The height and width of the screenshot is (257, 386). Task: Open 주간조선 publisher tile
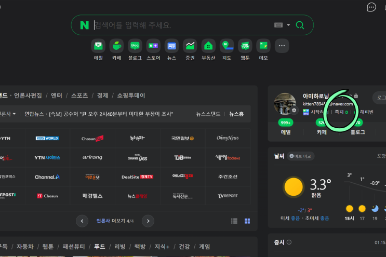(228, 177)
